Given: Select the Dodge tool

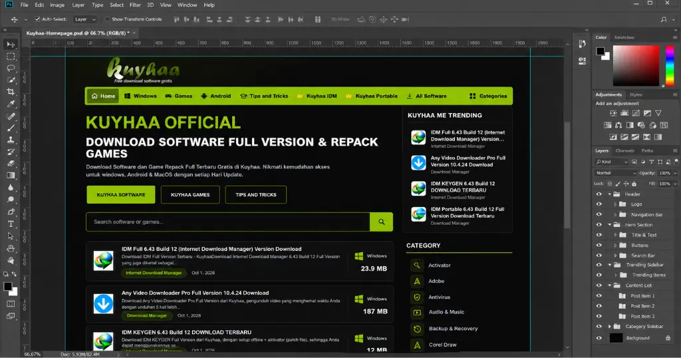Looking at the screenshot, I should [x=11, y=200].
